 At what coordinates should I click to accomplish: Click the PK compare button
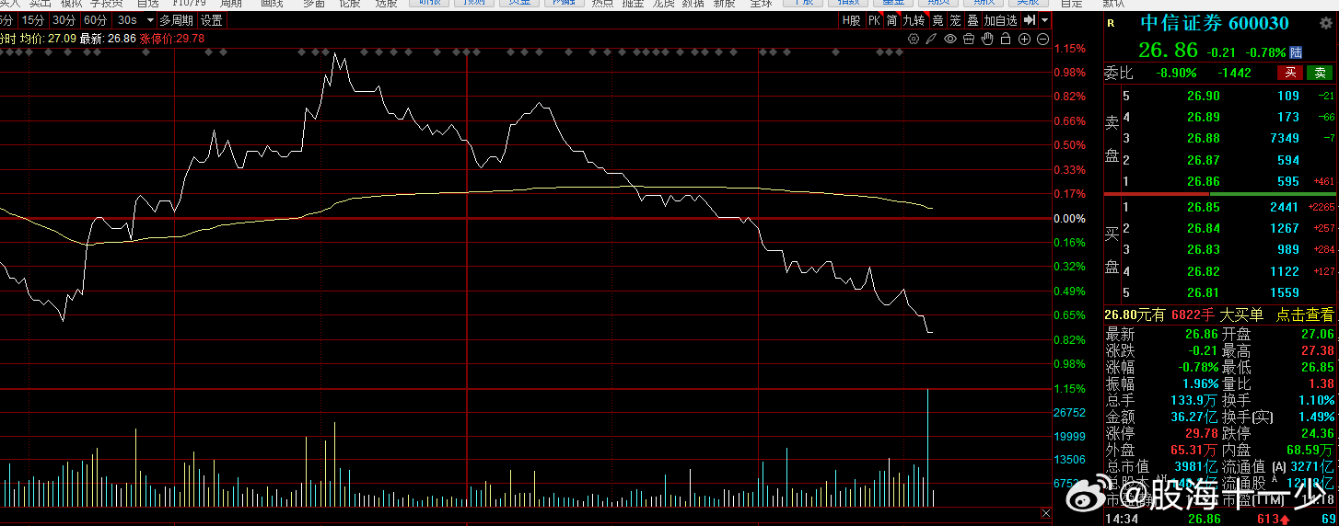click(x=874, y=19)
